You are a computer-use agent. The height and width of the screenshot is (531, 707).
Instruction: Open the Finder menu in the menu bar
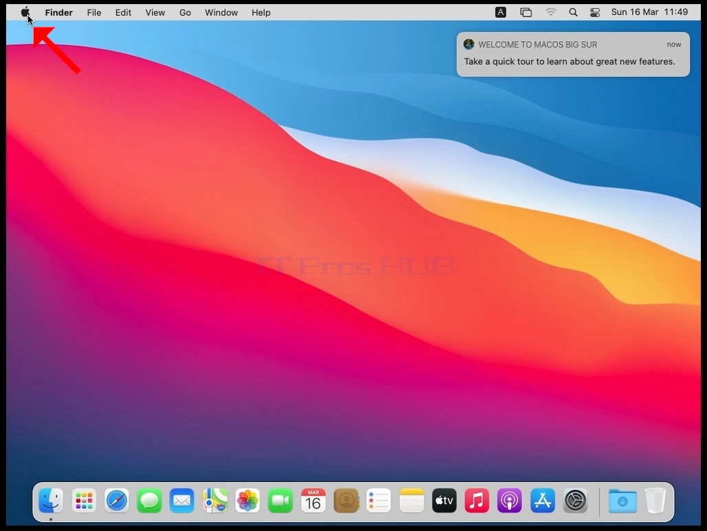(x=58, y=12)
